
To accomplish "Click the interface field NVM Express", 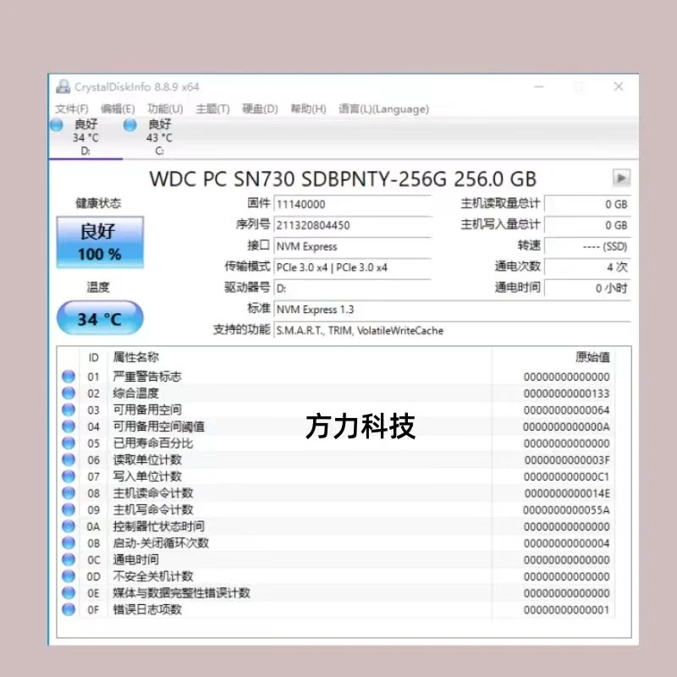I will click(x=353, y=246).
